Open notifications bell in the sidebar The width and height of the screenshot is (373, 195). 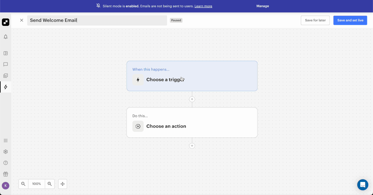pos(5,37)
